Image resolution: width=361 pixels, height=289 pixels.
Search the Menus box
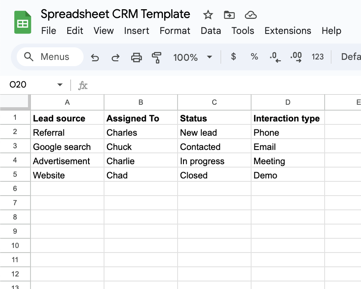50,57
